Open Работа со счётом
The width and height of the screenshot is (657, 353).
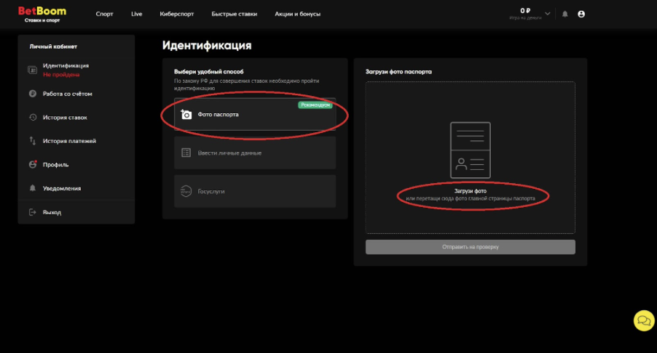pyautogui.click(x=68, y=94)
